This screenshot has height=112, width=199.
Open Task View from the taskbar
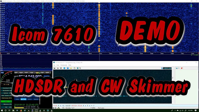(x=9, y=110)
